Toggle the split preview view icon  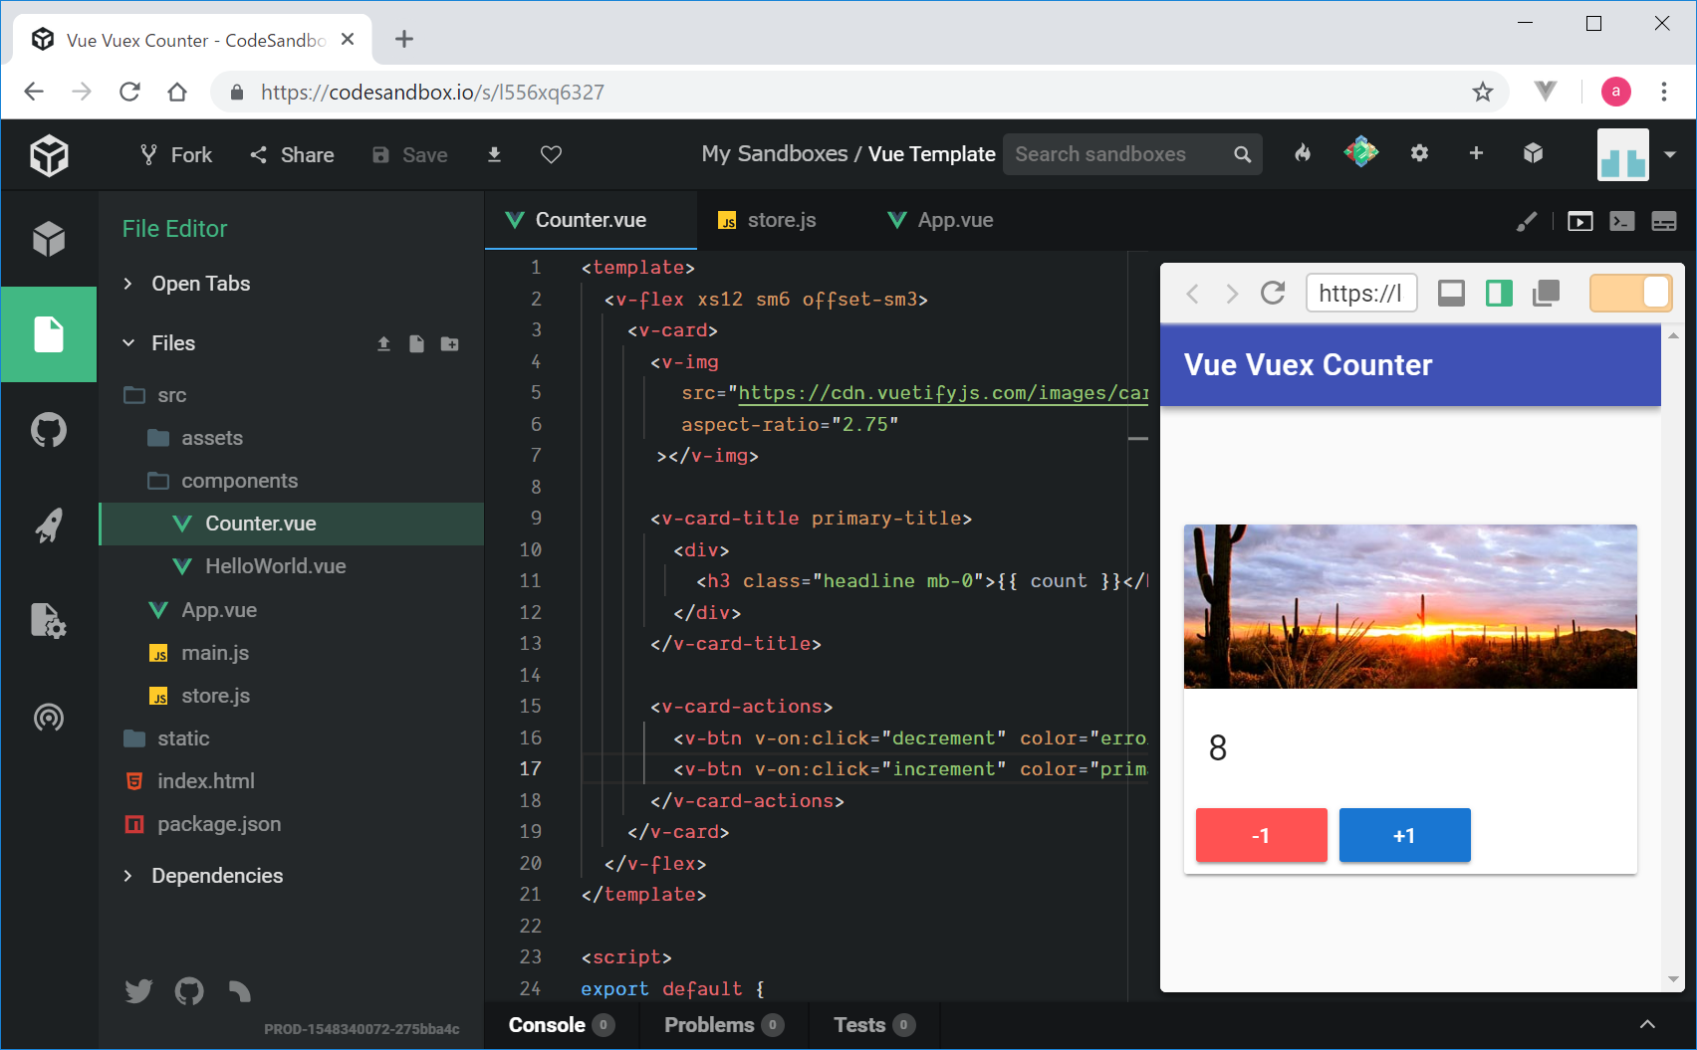(1498, 294)
